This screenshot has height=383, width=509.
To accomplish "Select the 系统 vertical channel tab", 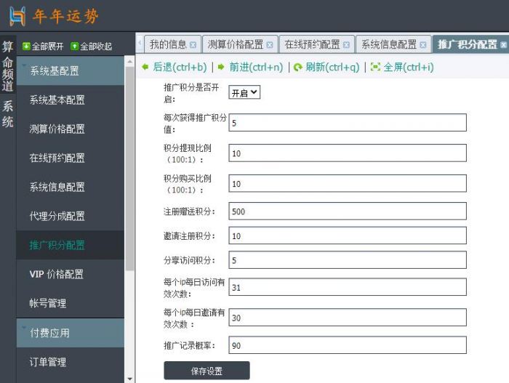I will pyautogui.click(x=7, y=114).
